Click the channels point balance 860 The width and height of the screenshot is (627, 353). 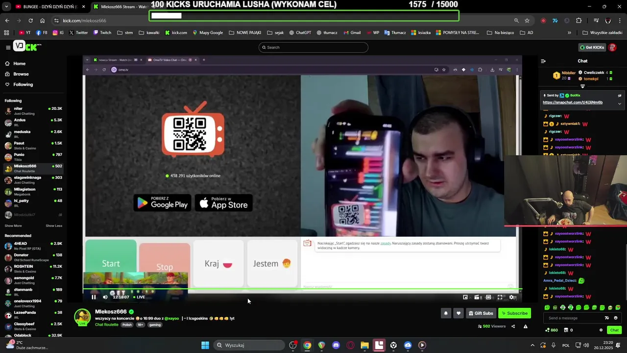[551, 330]
